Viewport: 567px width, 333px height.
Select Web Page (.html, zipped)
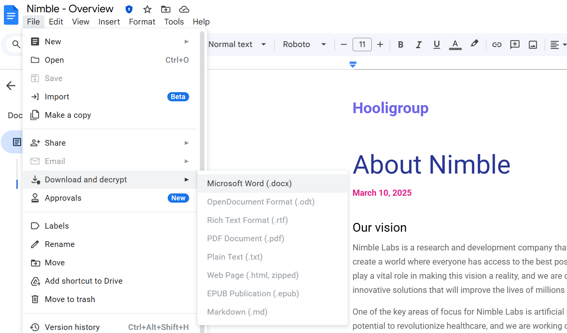273,275
